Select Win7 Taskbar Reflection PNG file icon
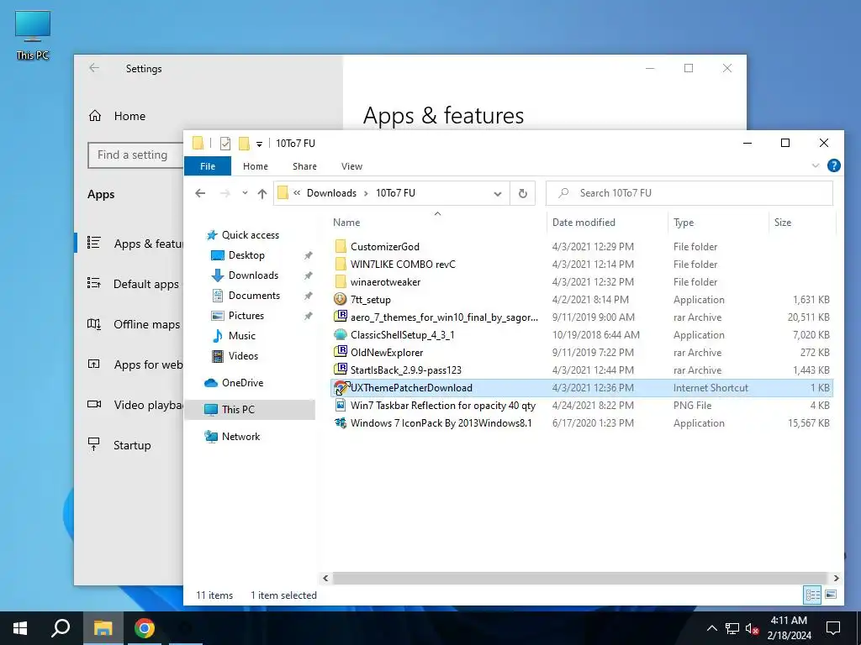This screenshot has width=861, height=645. (x=341, y=406)
